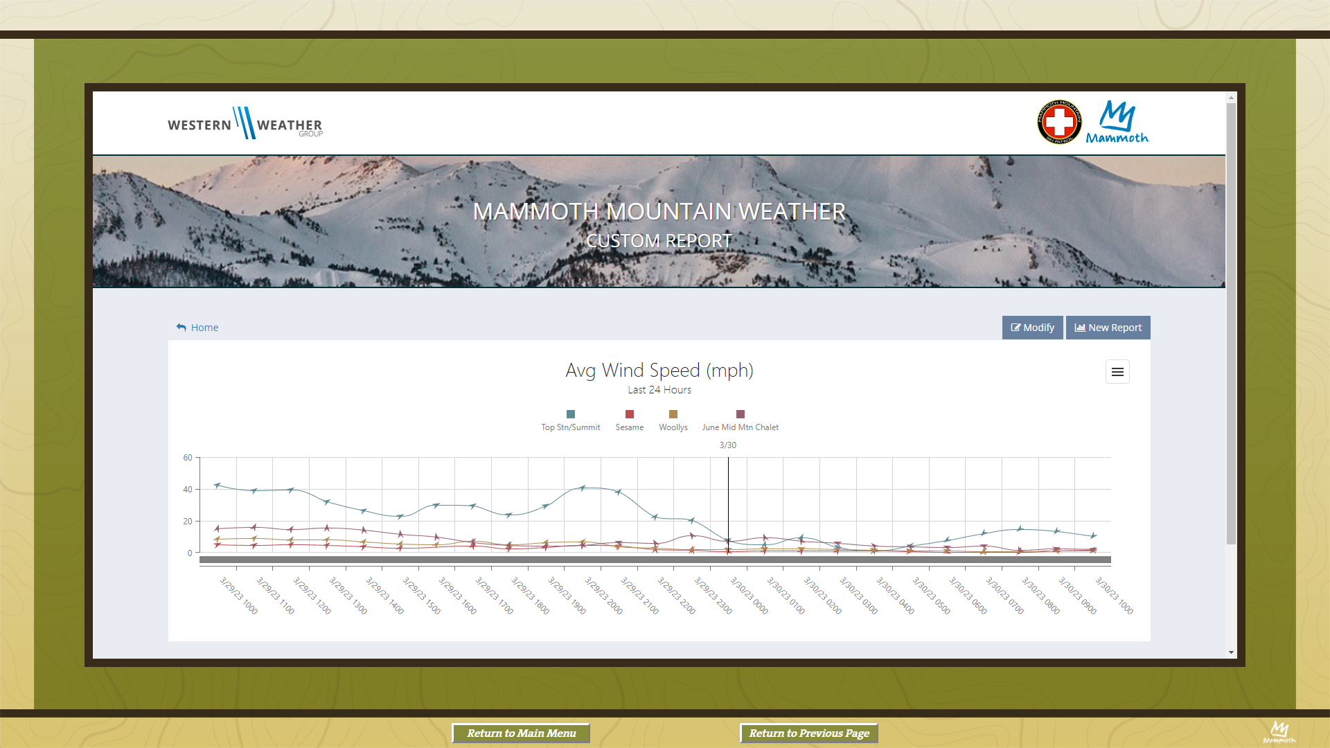Open the chart hamburger context menu
This screenshot has width=1330, height=748.
tap(1117, 372)
